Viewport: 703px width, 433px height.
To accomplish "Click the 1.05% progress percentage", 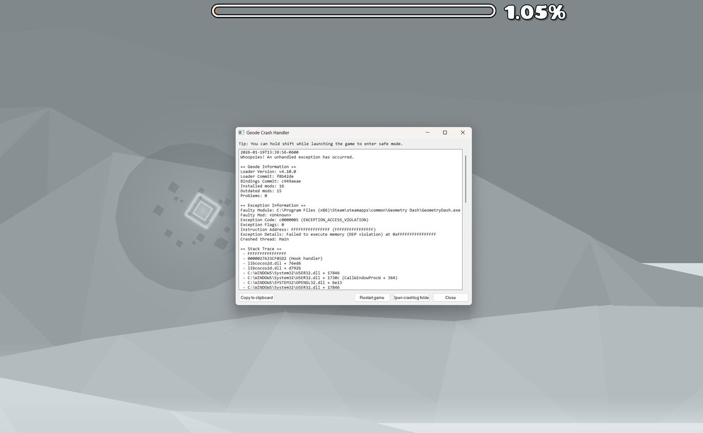I will (x=535, y=12).
